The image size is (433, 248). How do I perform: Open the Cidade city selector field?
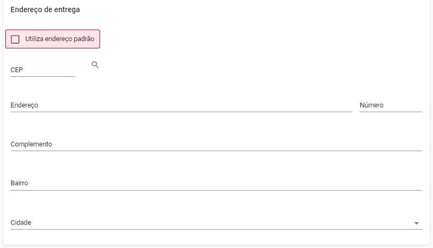(216, 223)
